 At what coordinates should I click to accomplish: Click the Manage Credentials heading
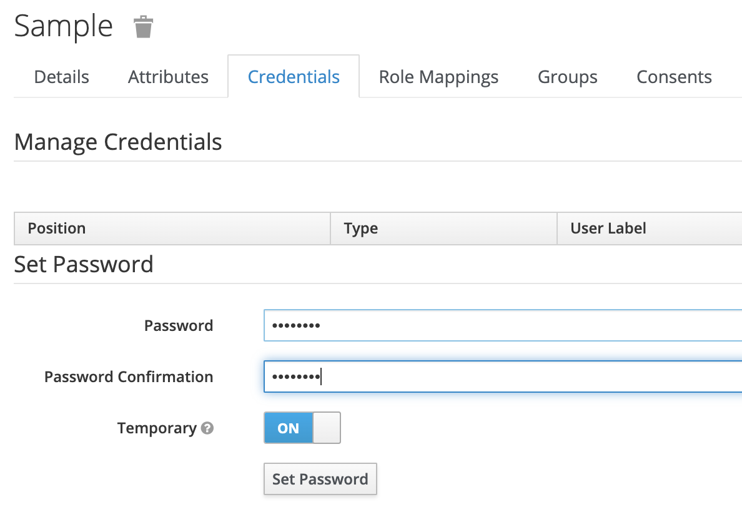[x=118, y=142]
